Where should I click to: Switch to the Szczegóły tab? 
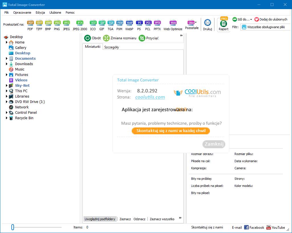(x=111, y=47)
